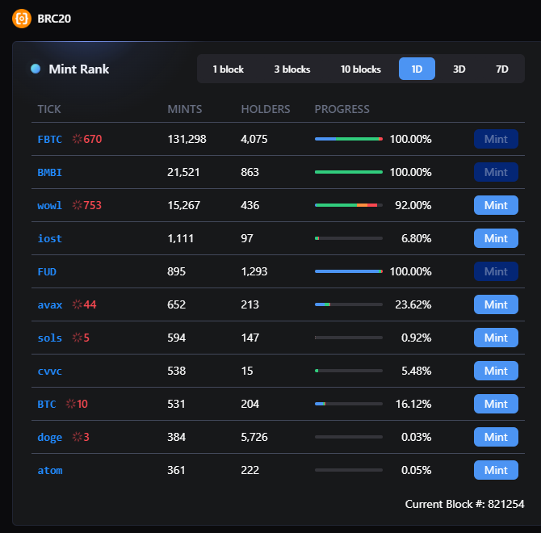Image resolution: width=541 pixels, height=533 pixels.
Task: Click the hot icon beside wowl
Action: [x=78, y=205]
